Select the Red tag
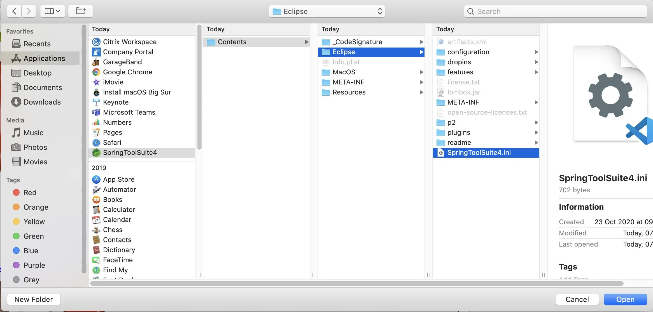This screenshot has height=312, width=653. [30, 193]
